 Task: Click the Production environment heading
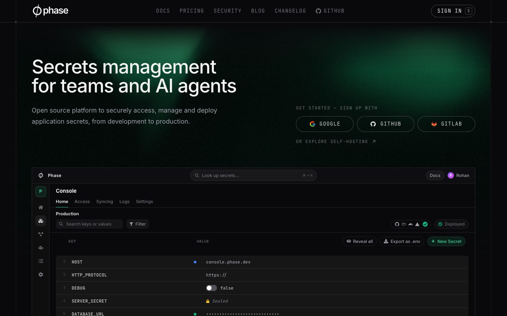click(x=67, y=214)
